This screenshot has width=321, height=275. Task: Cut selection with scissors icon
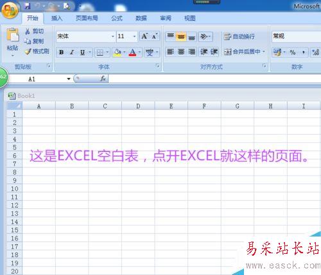(28, 31)
